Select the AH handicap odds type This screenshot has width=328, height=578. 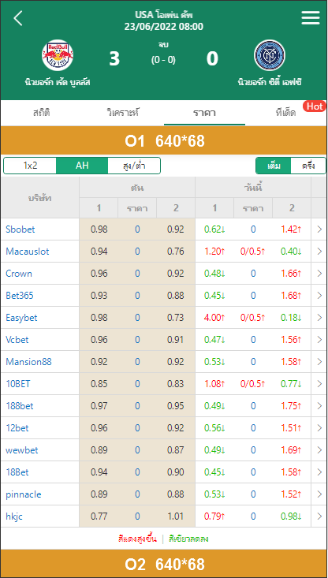coord(82,166)
